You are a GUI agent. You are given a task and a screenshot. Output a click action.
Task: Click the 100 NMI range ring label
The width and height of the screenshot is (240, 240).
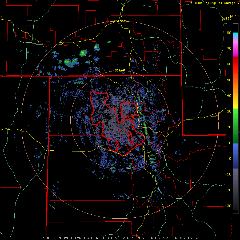pyautogui.click(x=120, y=21)
